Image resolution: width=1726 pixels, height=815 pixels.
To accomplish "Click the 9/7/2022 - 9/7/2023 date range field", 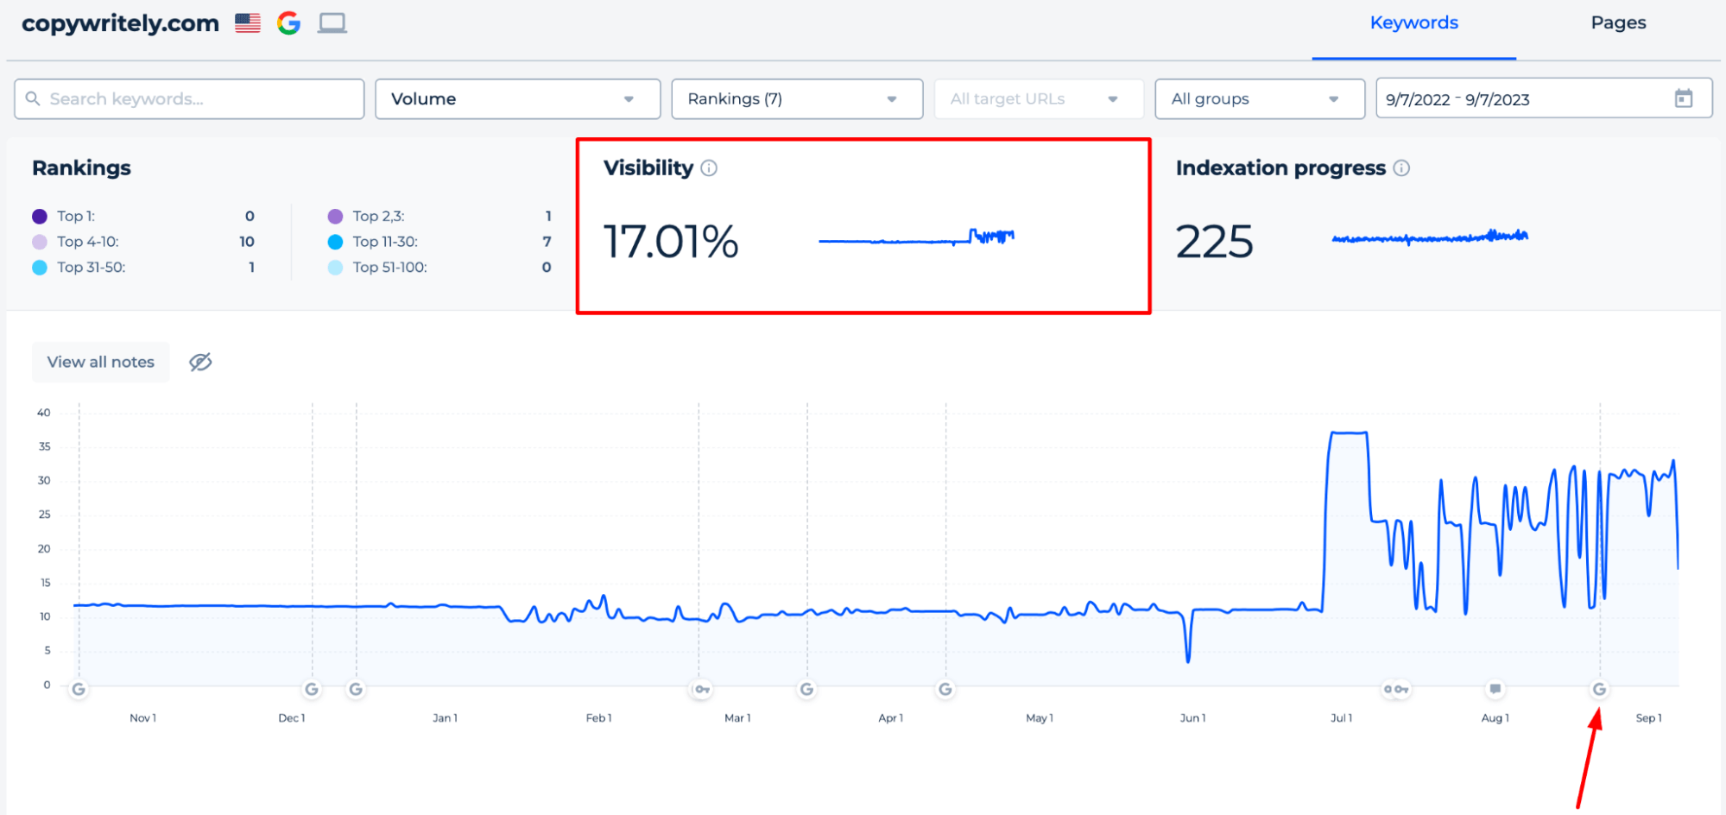I will 1544,99.
